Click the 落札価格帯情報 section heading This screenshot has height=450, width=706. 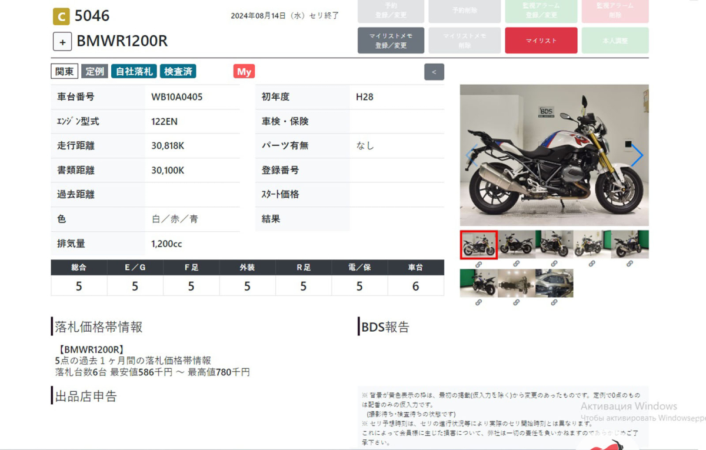(99, 327)
